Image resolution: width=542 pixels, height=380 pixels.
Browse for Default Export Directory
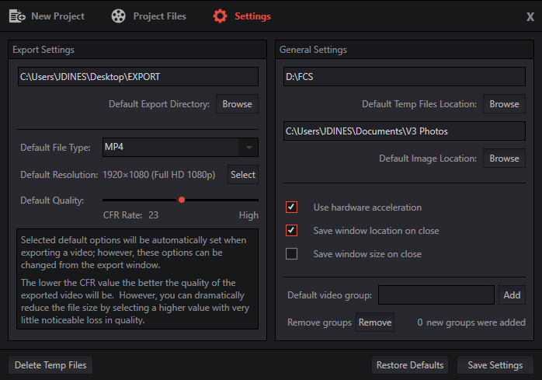click(x=237, y=104)
